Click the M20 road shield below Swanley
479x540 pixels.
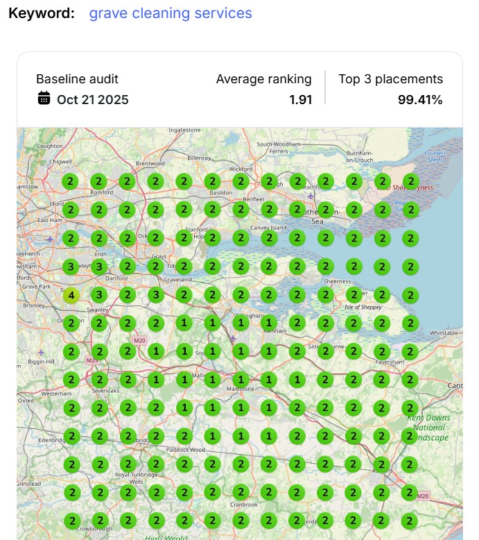pos(140,340)
